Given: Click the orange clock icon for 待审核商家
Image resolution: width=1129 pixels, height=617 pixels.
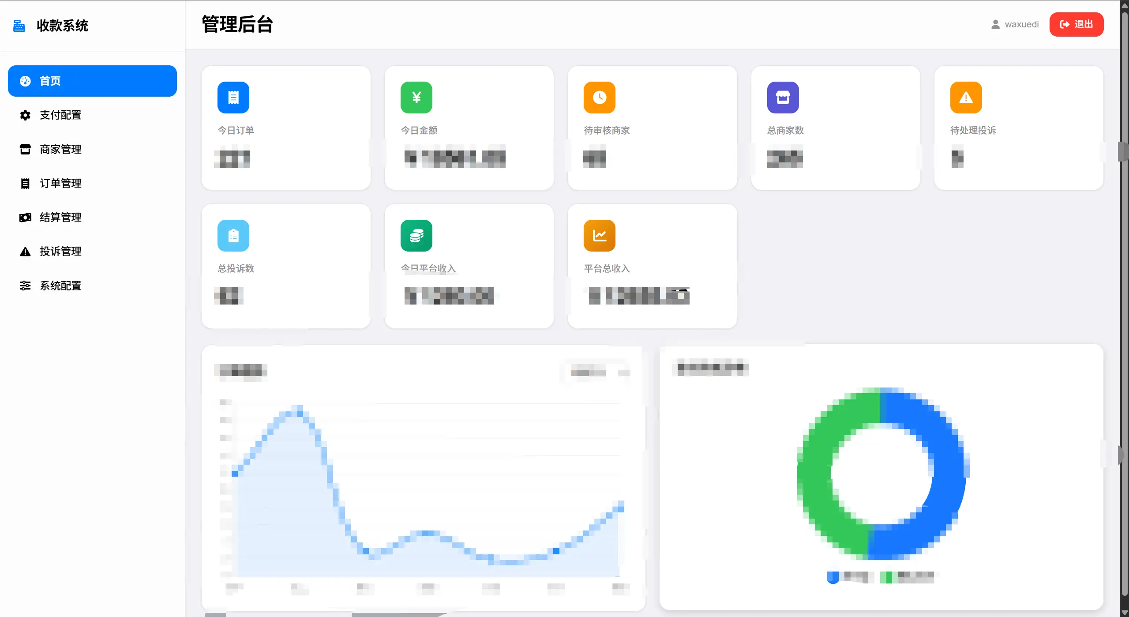Looking at the screenshot, I should click(x=599, y=98).
